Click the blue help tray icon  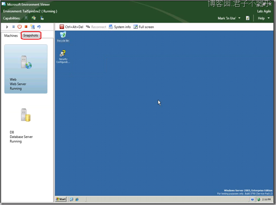(252, 199)
